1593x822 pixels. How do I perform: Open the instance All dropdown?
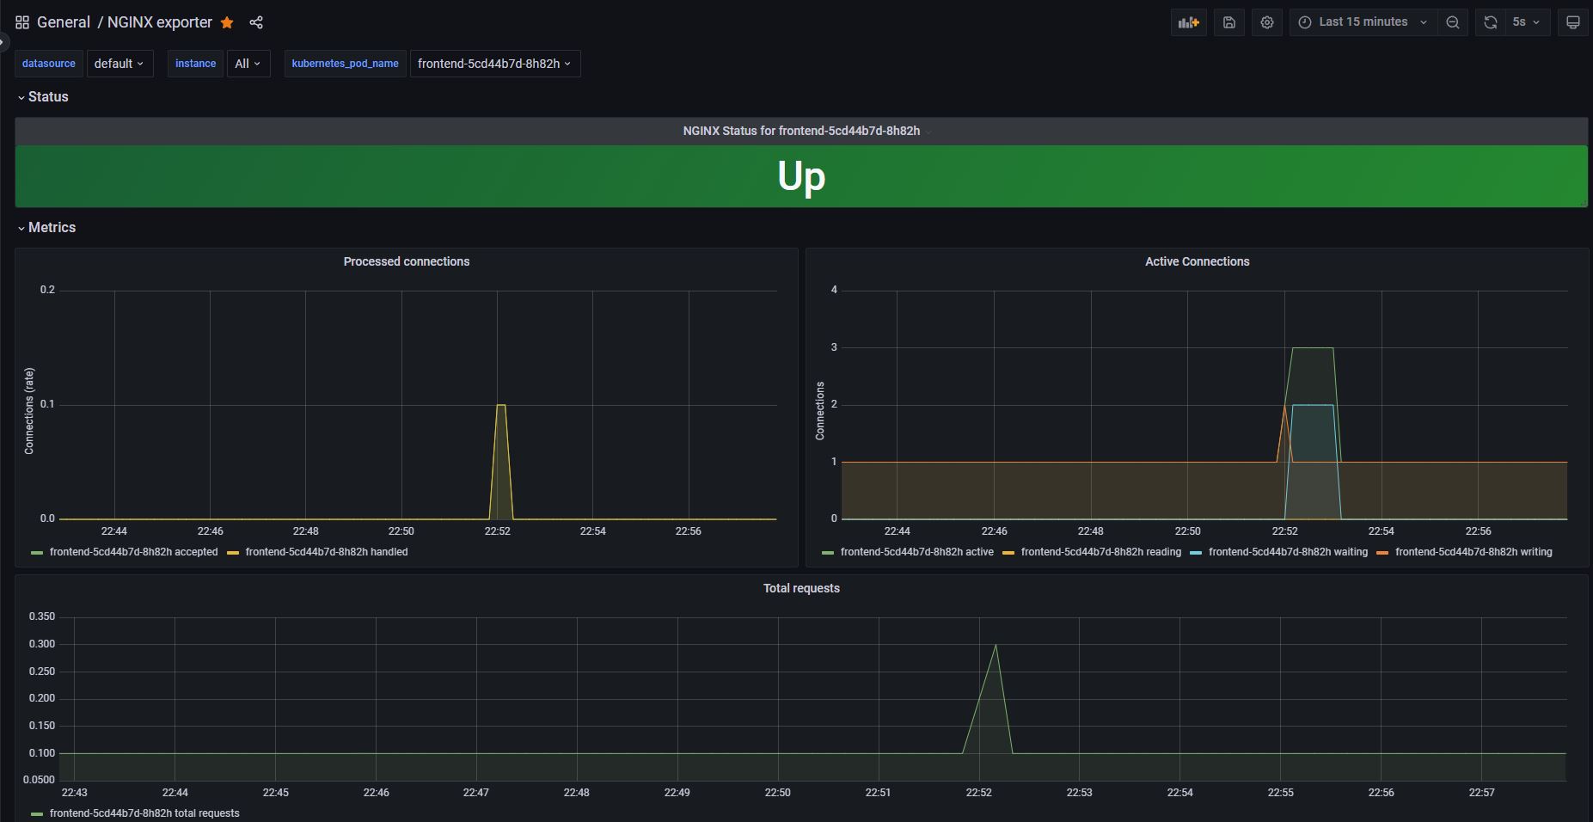(x=248, y=64)
